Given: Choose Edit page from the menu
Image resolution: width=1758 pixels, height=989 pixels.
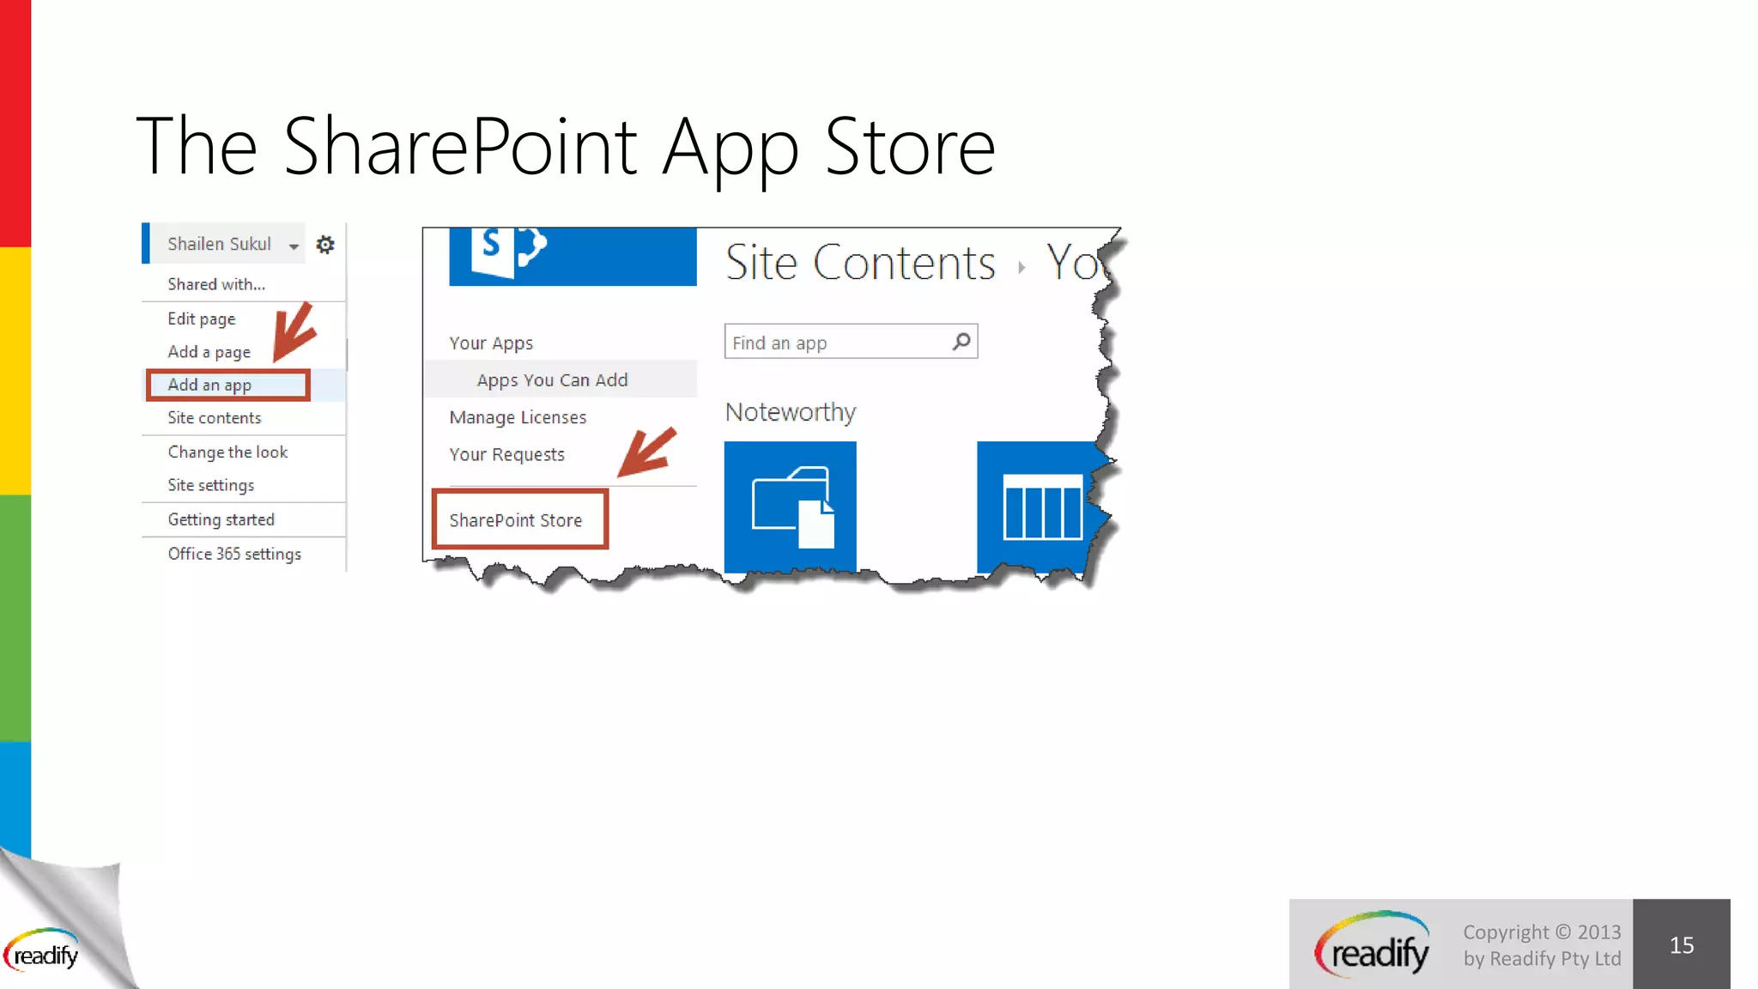Looking at the screenshot, I should click(202, 319).
